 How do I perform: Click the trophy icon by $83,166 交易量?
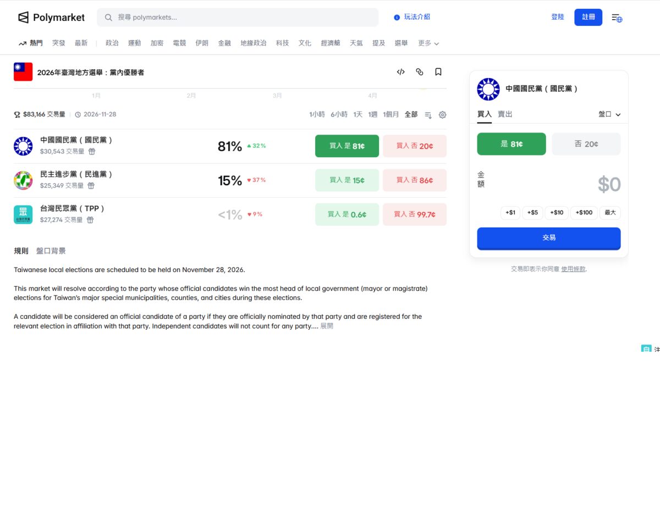tap(17, 115)
